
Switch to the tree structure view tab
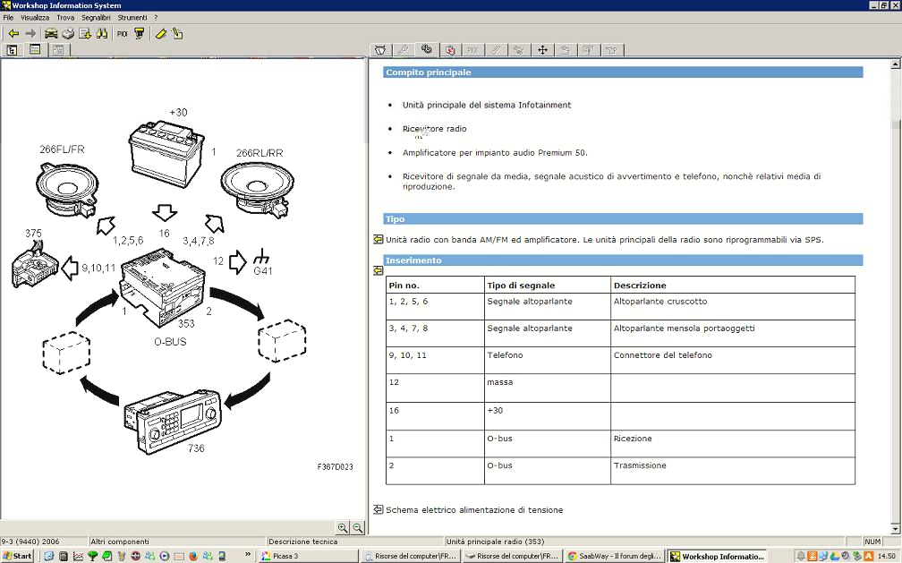click(13, 50)
